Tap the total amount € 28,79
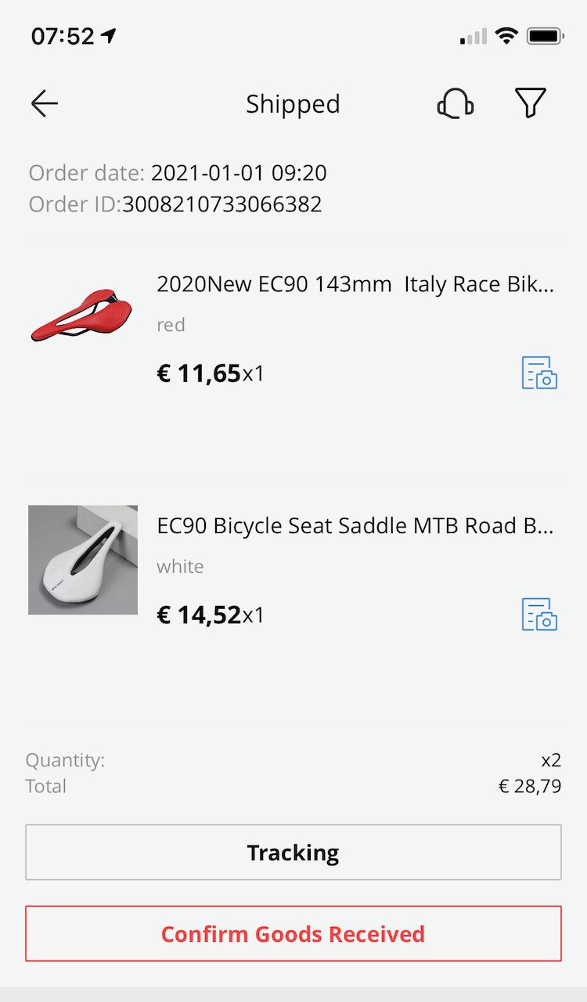The image size is (587, 1002). [530, 786]
